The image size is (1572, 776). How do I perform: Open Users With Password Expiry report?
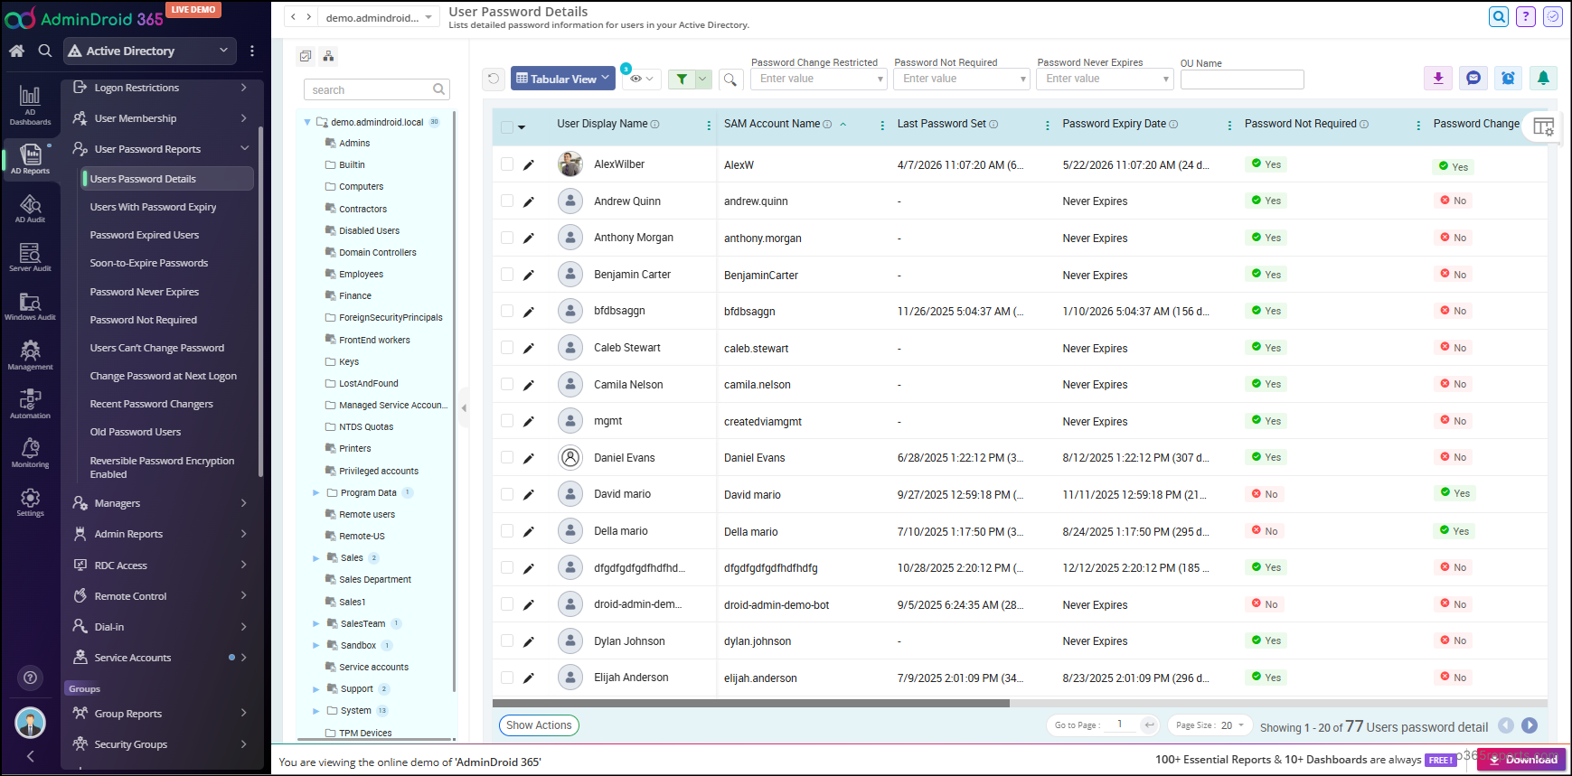tap(153, 207)
